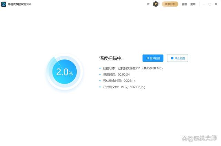This screenshot has width=221, height=146.
Task: Open the 客服 customer service link
Action: pyautogui.click(x=184, y=4)
